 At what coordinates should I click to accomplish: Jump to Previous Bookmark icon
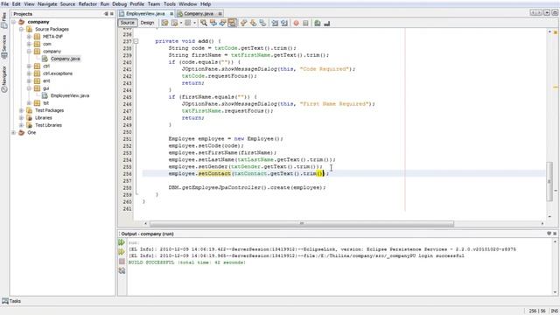click(244, 23)
